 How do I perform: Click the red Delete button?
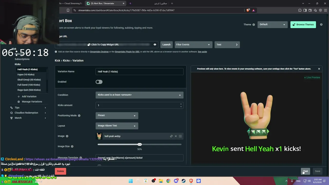[60, 171]
